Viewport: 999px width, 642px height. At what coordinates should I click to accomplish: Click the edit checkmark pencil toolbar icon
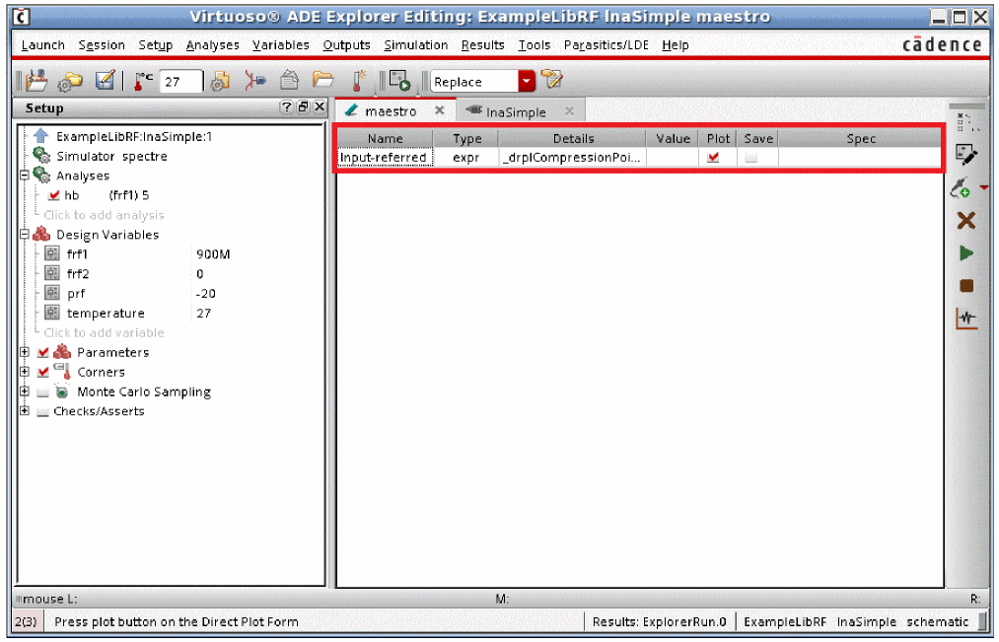pos(105,80)
